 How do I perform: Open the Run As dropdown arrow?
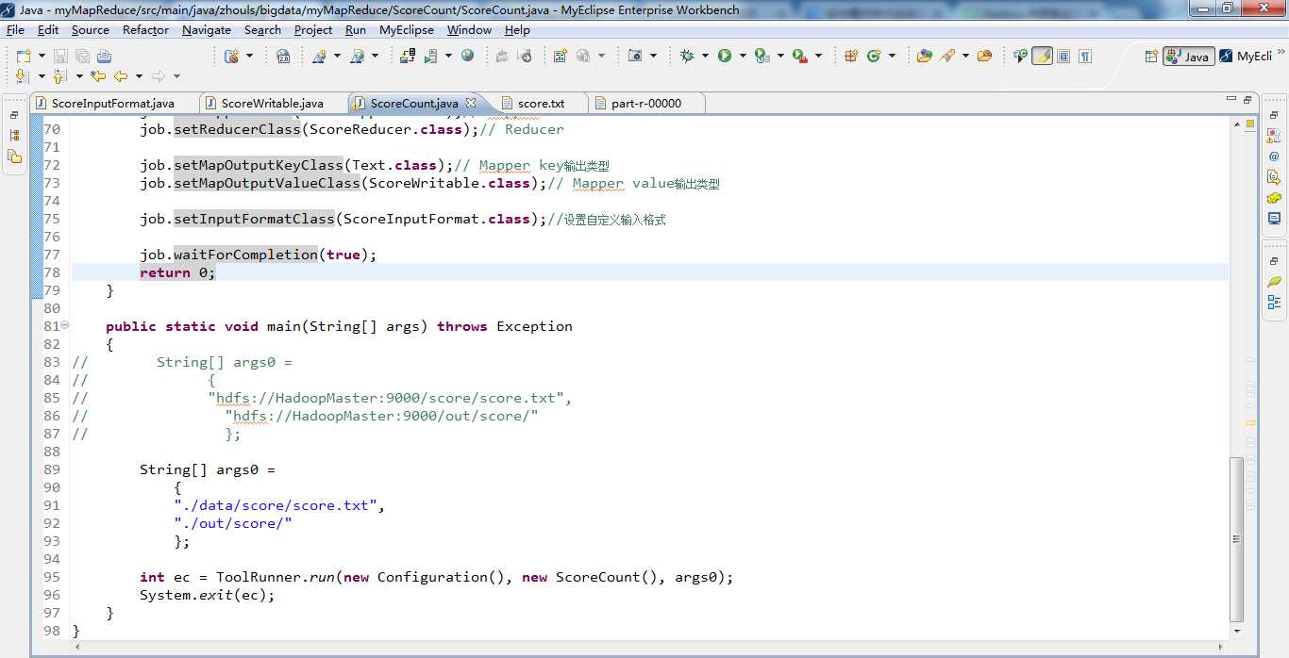coord(743,56)
